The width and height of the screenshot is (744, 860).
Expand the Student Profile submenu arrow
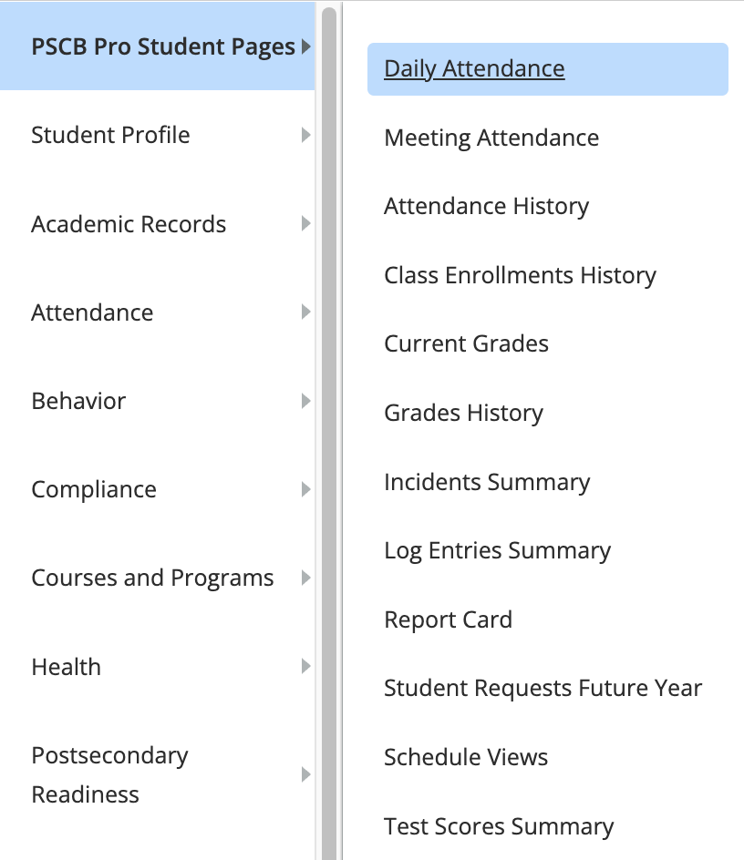305,135
